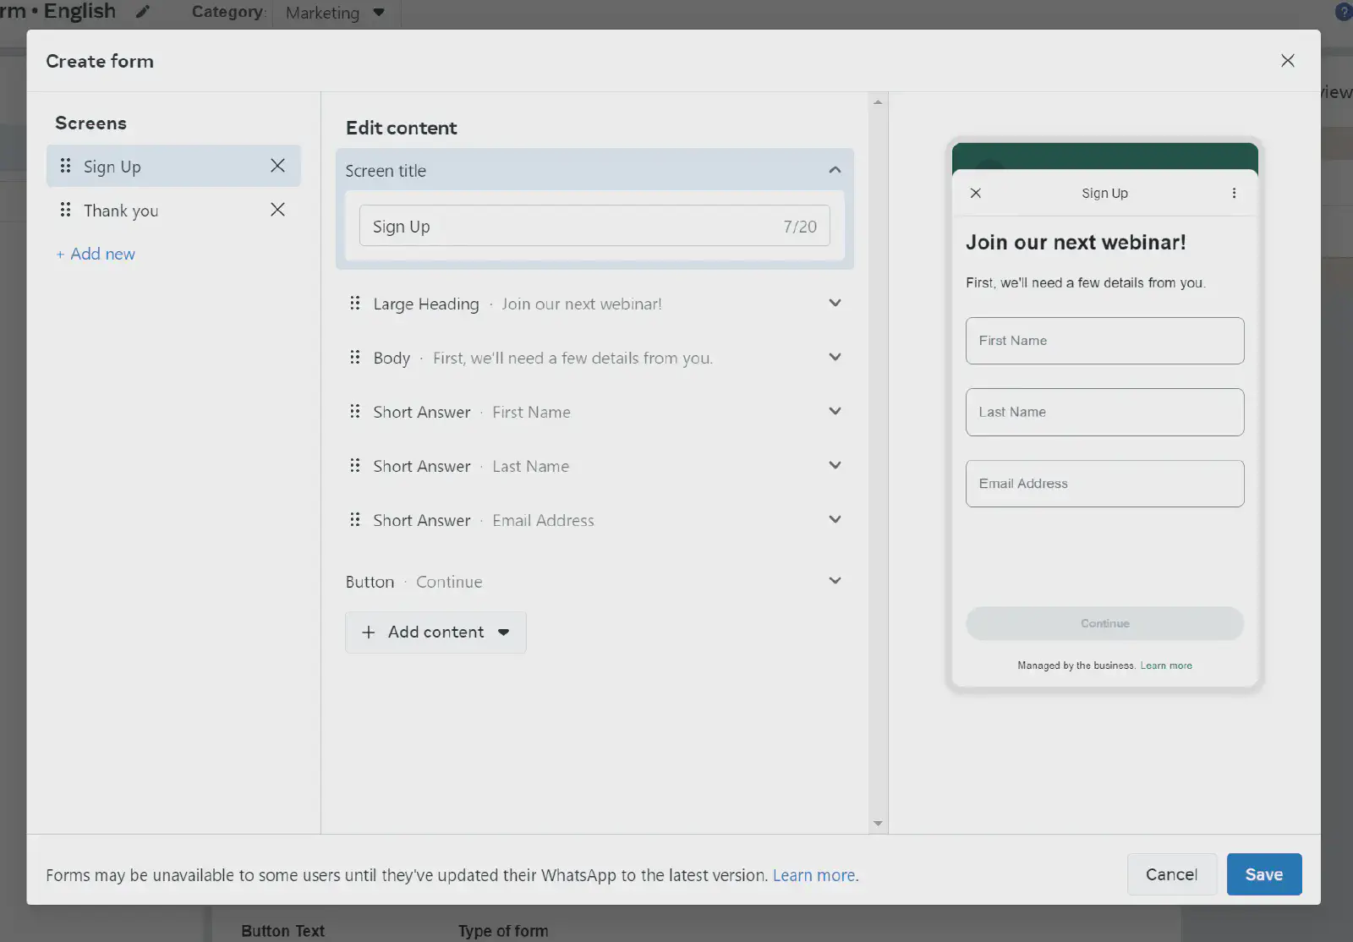
Task: Expand the Button Continue settings
Action: tap(835, 581)
